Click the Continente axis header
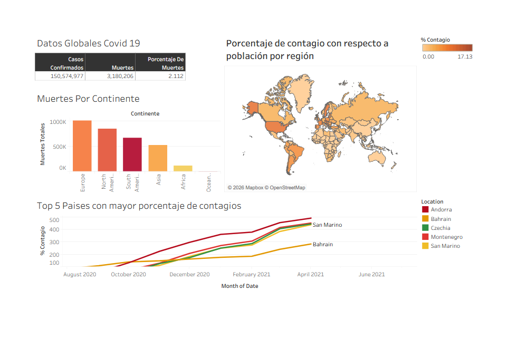This screenshot has height=348, width=508. click(x=145, y=113)
